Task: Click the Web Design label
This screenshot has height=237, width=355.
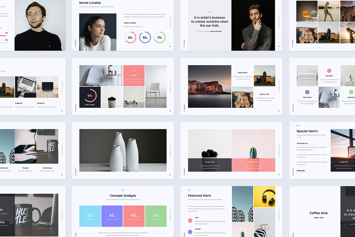Action: 47,168
